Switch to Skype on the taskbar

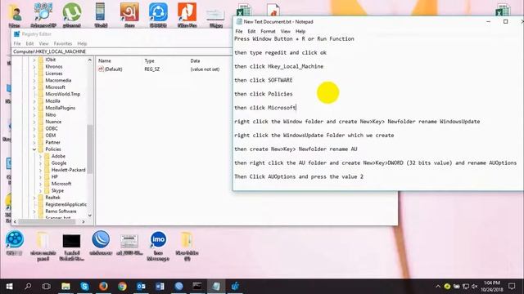(84, 287)
